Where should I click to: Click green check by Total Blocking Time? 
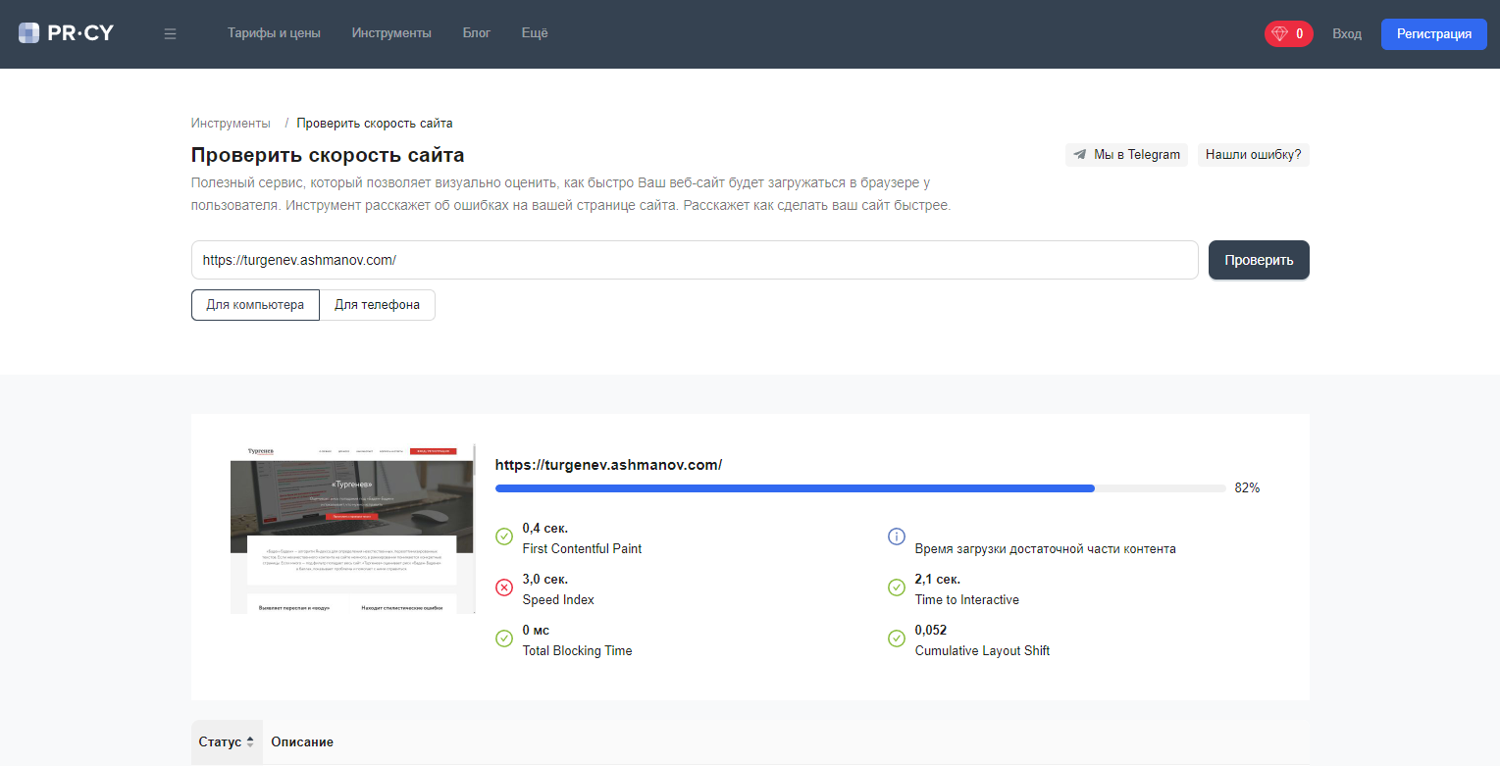pyautogui.click(x=504, y=638)
